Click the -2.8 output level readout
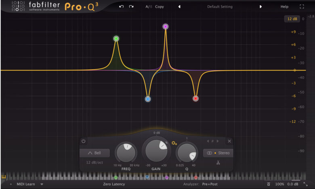 click(x=311, y=16)
